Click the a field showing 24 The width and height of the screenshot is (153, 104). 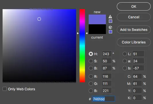click(x=138, y=61)
